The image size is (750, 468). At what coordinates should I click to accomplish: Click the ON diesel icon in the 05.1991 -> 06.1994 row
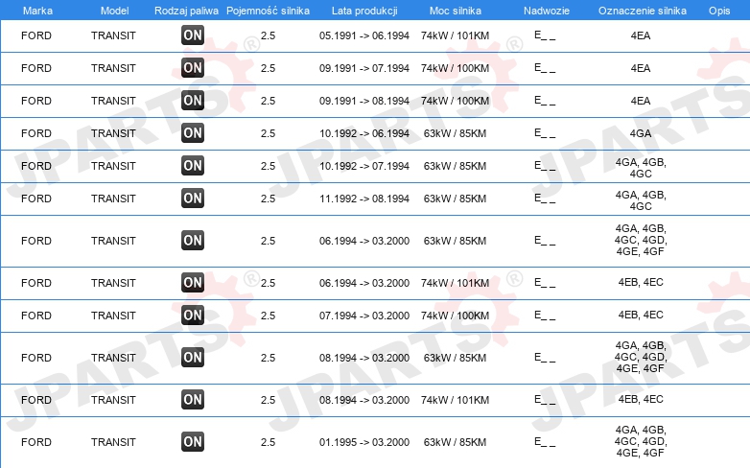(x=192, y=35)
